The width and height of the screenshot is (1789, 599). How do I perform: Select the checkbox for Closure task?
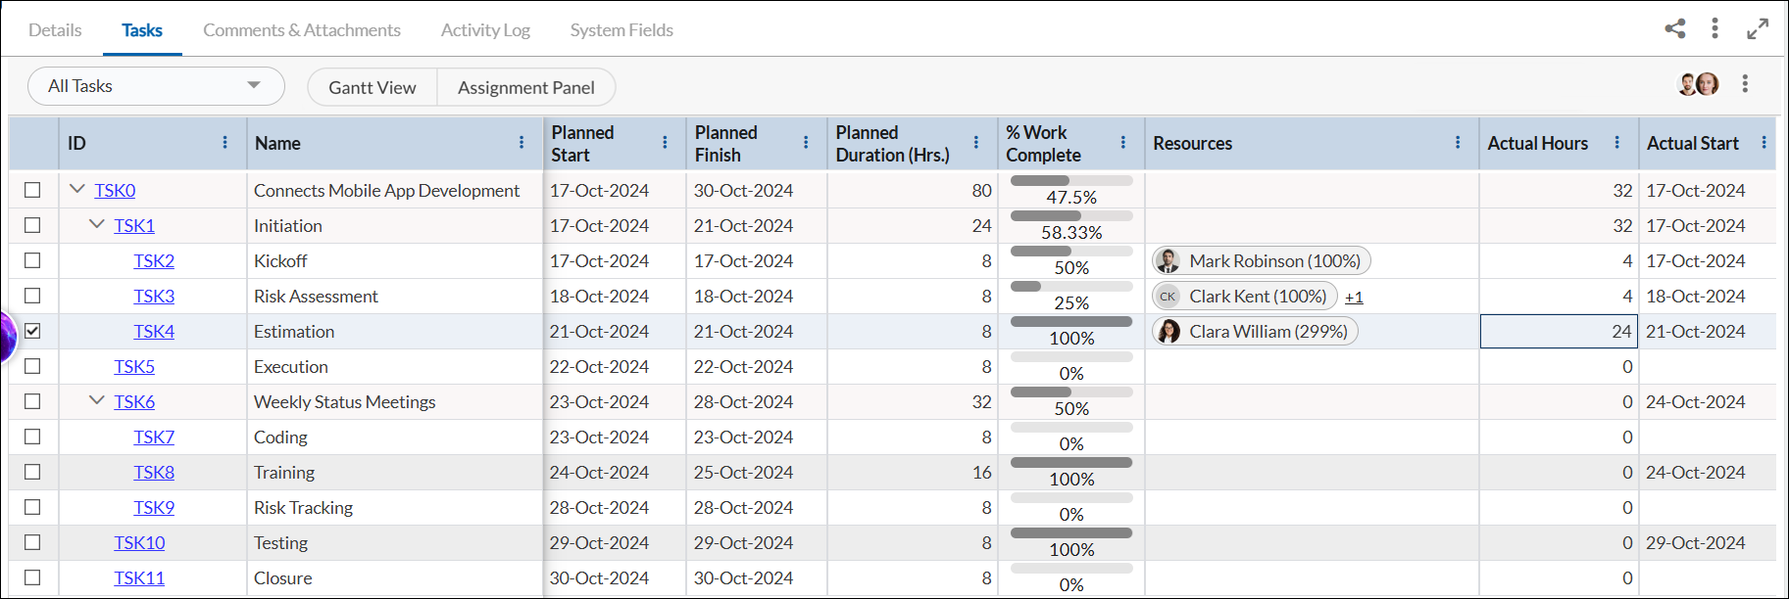point(32,577)
